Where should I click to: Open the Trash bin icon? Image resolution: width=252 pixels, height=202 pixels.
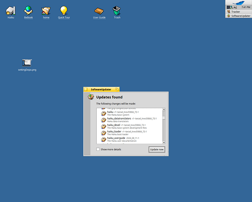[x=117, y=11]
